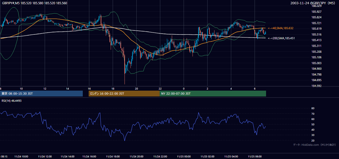Click hour 22 on the chart axis
Screen dimensions: 339x159
click(160, 89)
